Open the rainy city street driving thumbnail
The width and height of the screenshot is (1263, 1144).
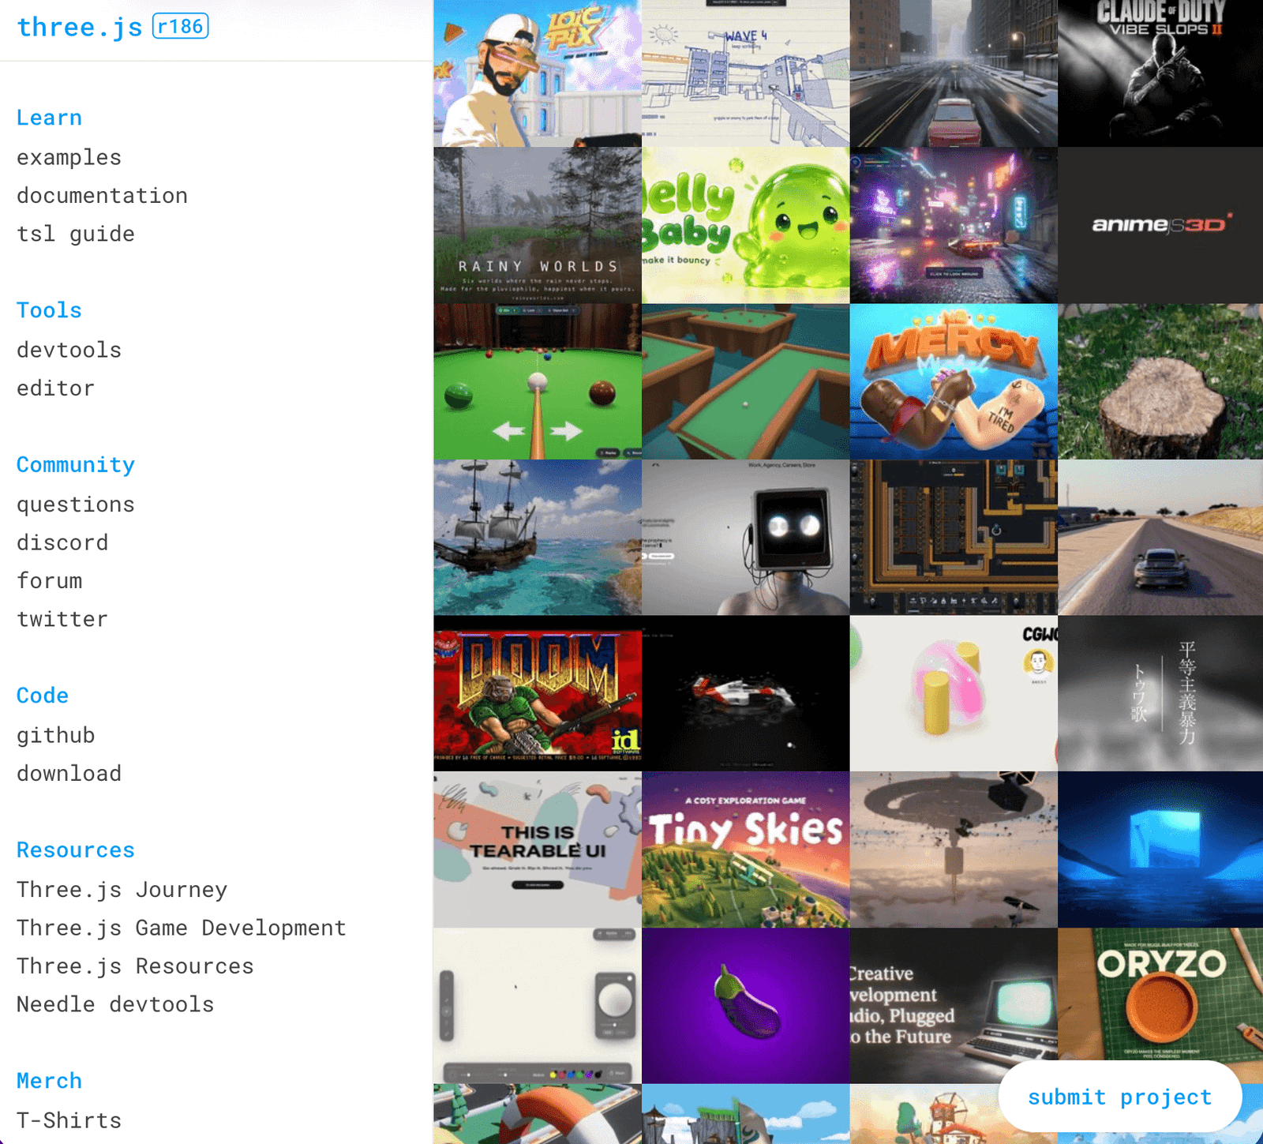tap(954, 73)
